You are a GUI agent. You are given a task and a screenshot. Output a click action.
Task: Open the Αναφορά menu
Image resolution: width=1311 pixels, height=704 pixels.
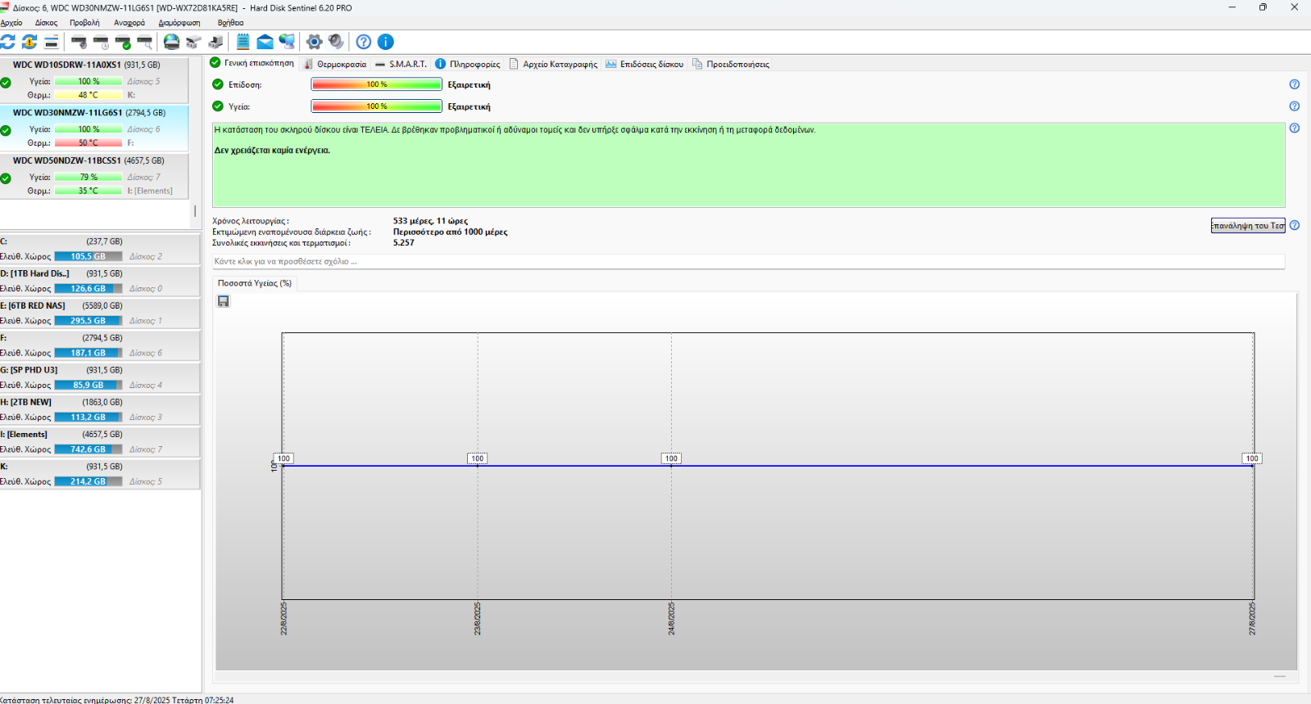pos(129,23)
